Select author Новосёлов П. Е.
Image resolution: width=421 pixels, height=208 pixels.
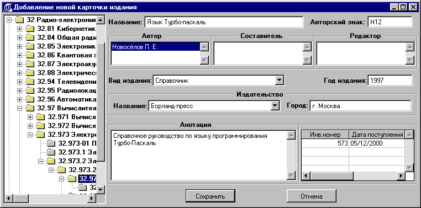[x=156, y=47]
